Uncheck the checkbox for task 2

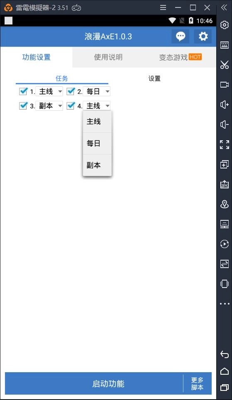(71, 91)
